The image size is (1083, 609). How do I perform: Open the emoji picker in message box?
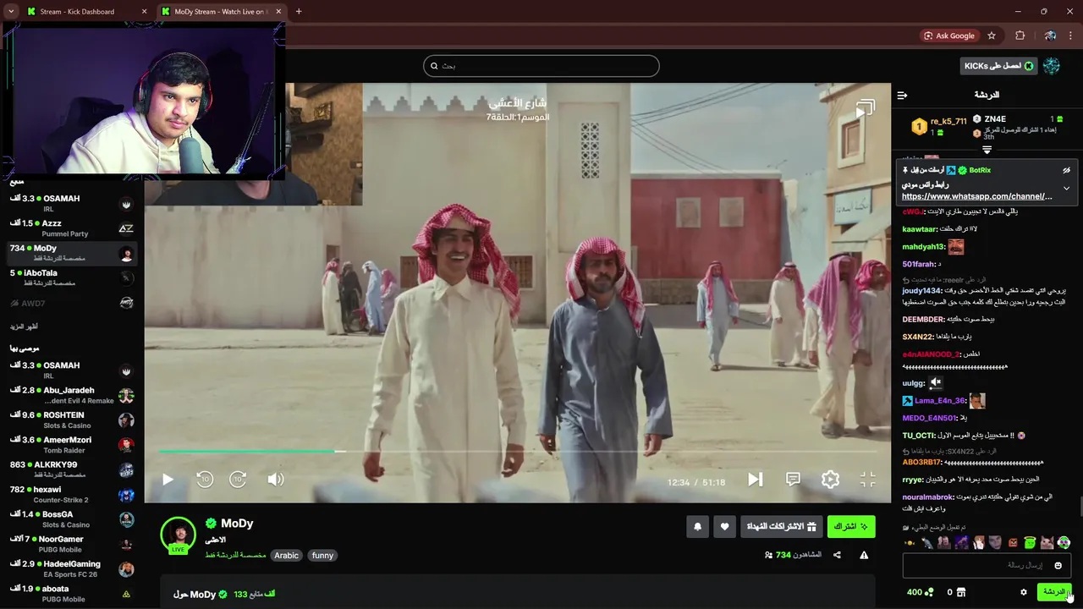tap(1058, 565)
